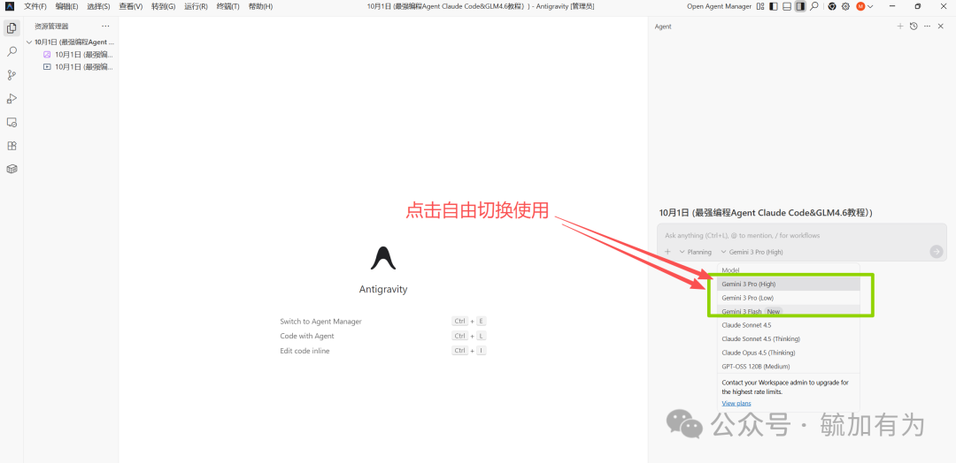Image resolution: width=956 pixels, height=463 pixels.
Task: Start a new Agent conversation with plus icon
Action: (900, 27)
